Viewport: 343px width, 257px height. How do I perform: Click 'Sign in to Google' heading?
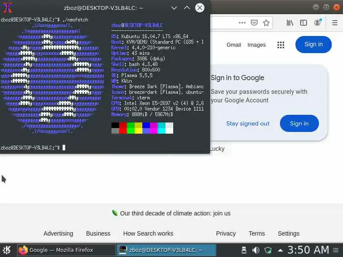tap(238, 78)
